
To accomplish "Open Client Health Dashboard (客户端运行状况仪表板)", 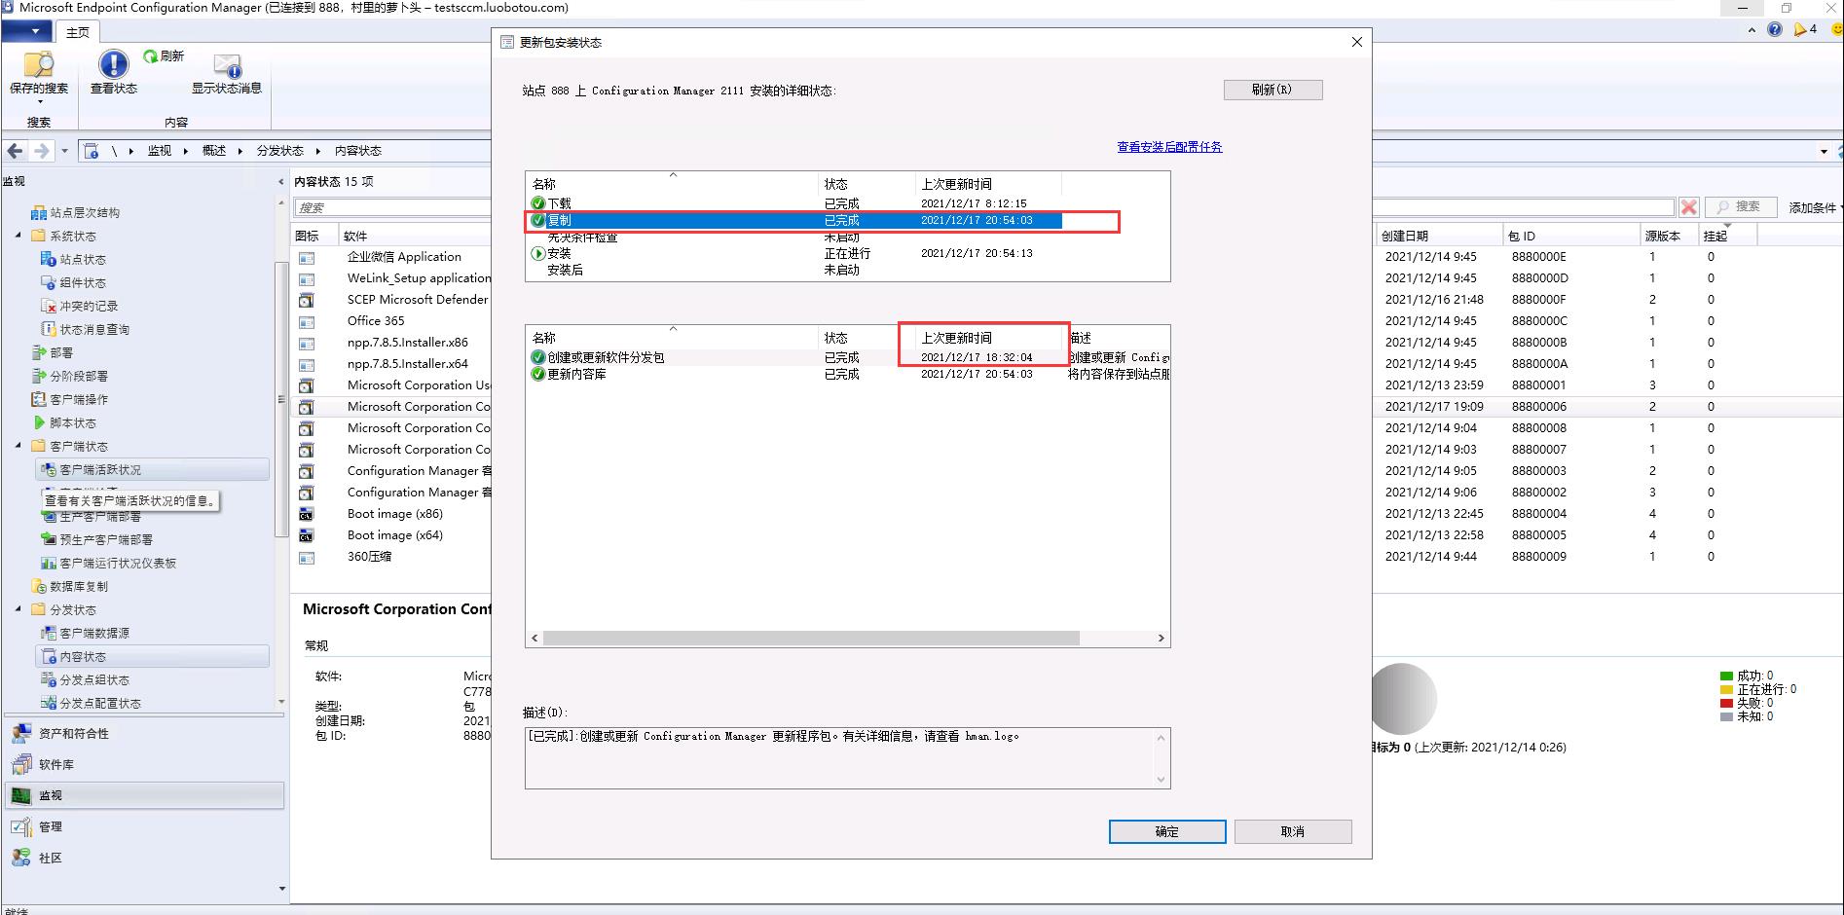I will point(108,564).
